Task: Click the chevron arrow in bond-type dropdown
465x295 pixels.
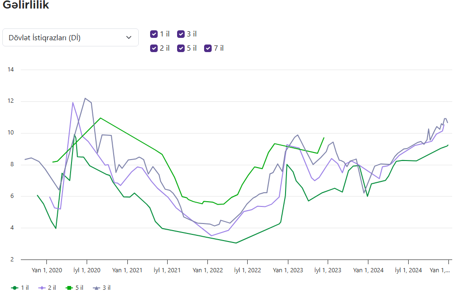Action: (x=129, y=38)
